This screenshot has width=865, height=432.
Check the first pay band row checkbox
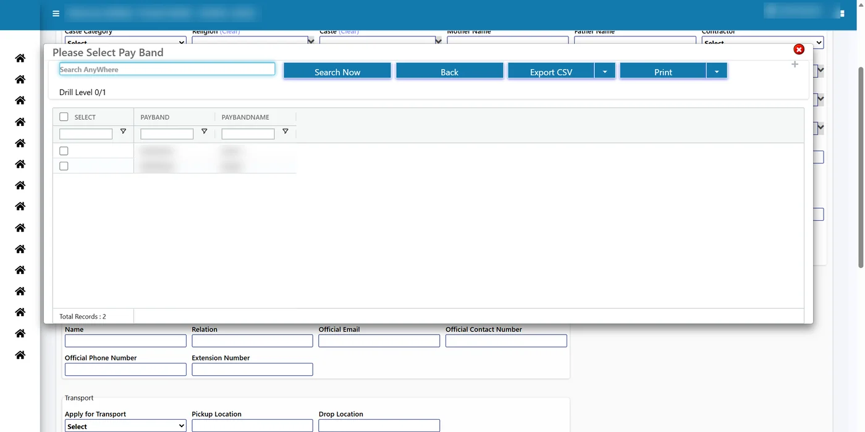(64, 151)
